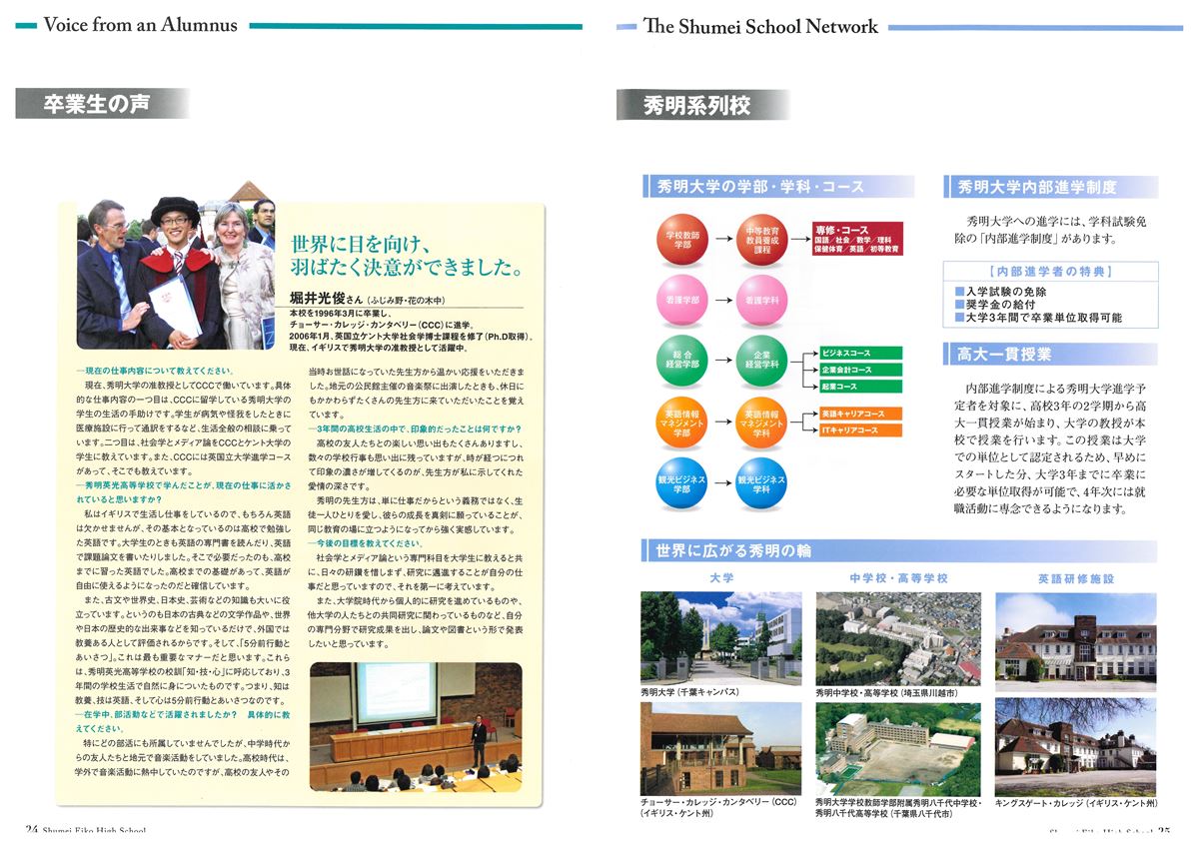The width and height of the screenshot is (1199, 848).
Task: Click the 入学試験の免除 bullet item
Action: point(1006,292)
